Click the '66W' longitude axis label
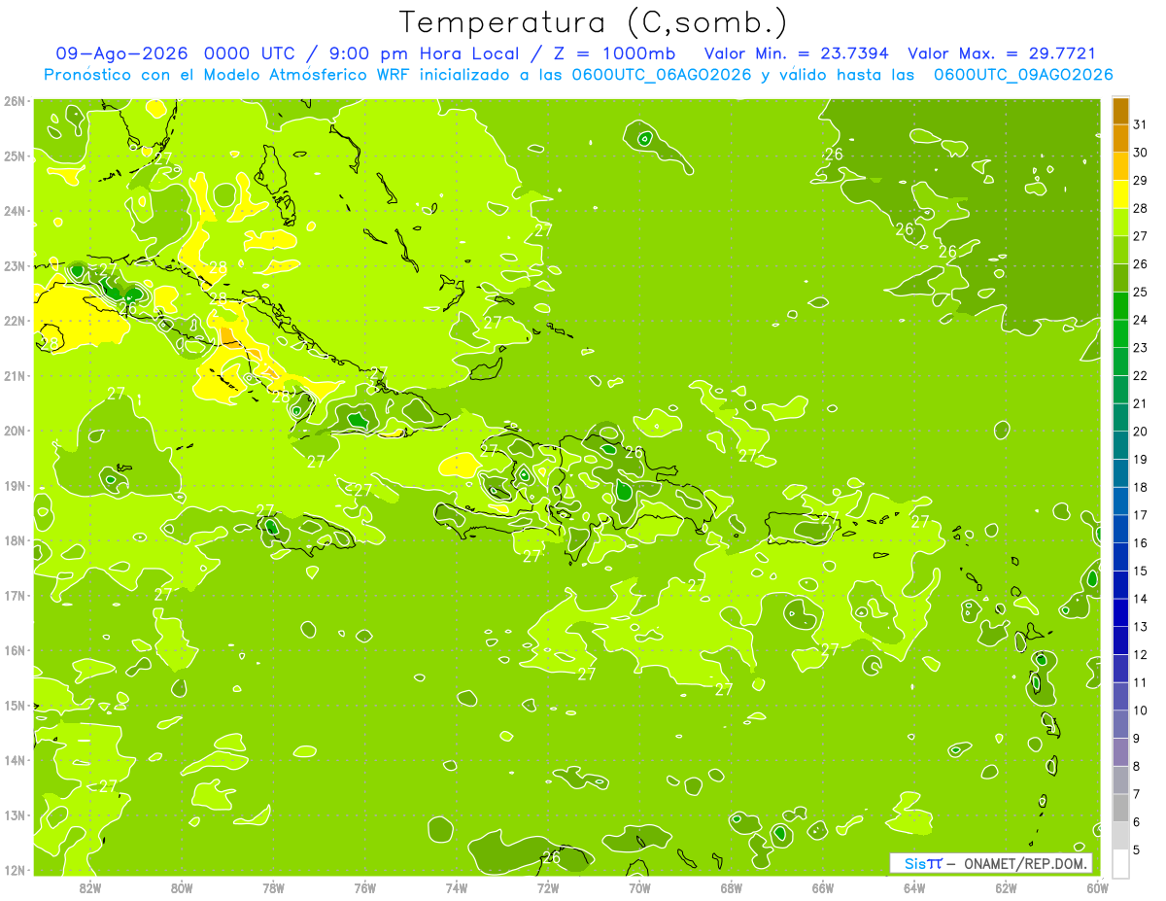 (823, 887)
